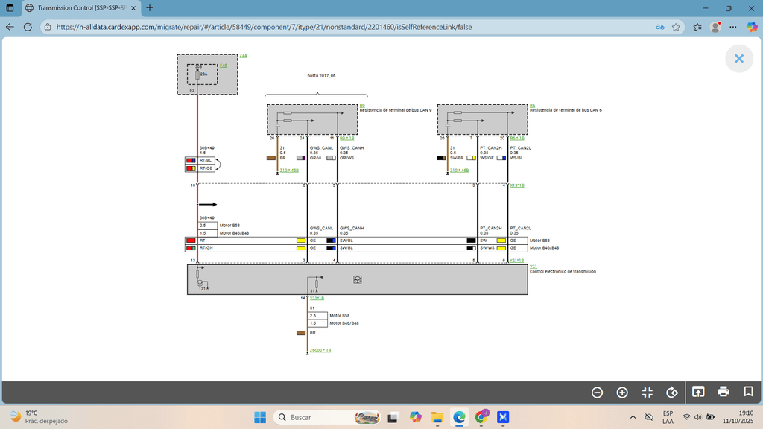Open the F49 fuse link
Viewport: 763px width, 429px height.
tap(223, 66)
